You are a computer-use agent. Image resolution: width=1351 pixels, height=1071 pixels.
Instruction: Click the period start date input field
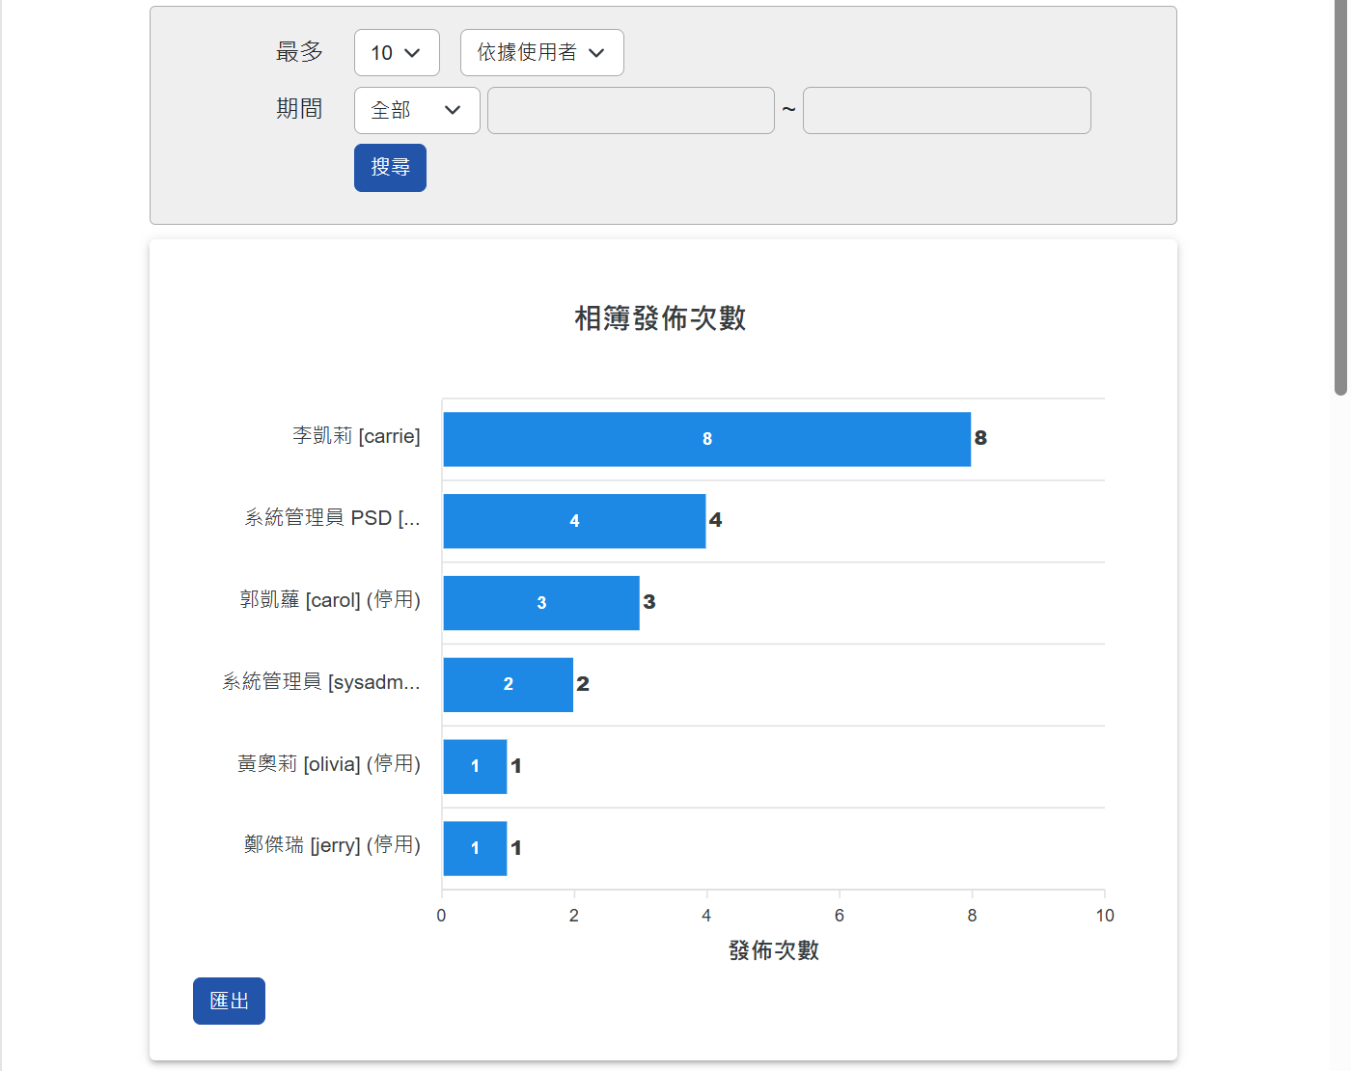tap(631, 110)
